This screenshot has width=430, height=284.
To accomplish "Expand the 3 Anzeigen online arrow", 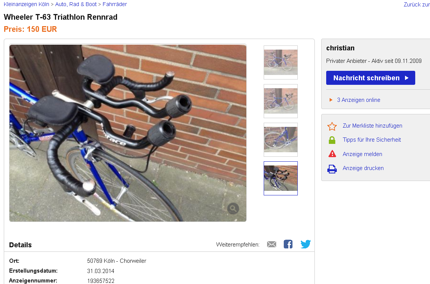I will coord(331,100).
